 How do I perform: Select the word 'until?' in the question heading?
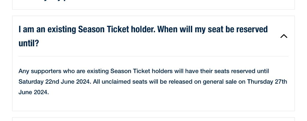[x=29, y=43]
